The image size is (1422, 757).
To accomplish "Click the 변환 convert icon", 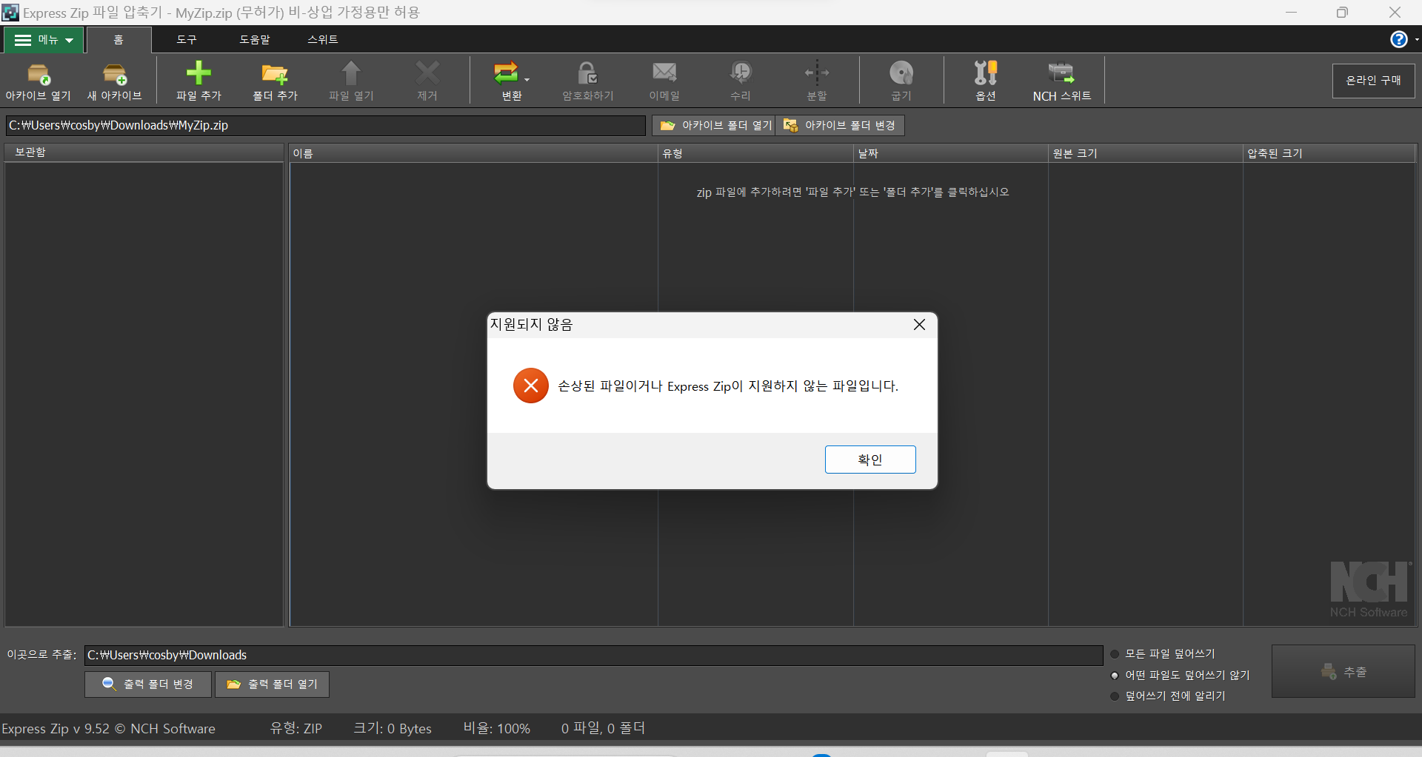I will click(x=507, y=73).
